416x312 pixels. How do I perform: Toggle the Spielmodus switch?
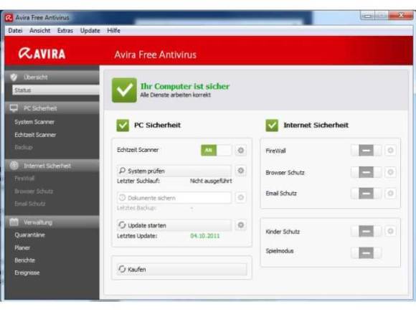(366, 253)
